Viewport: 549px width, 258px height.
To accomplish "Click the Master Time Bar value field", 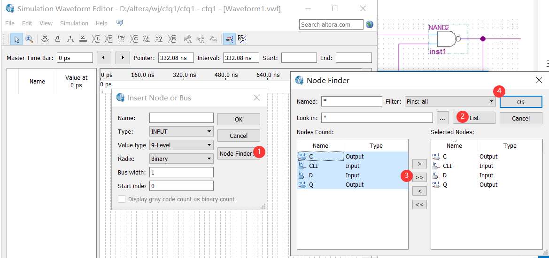I will (x=75, y=58).
